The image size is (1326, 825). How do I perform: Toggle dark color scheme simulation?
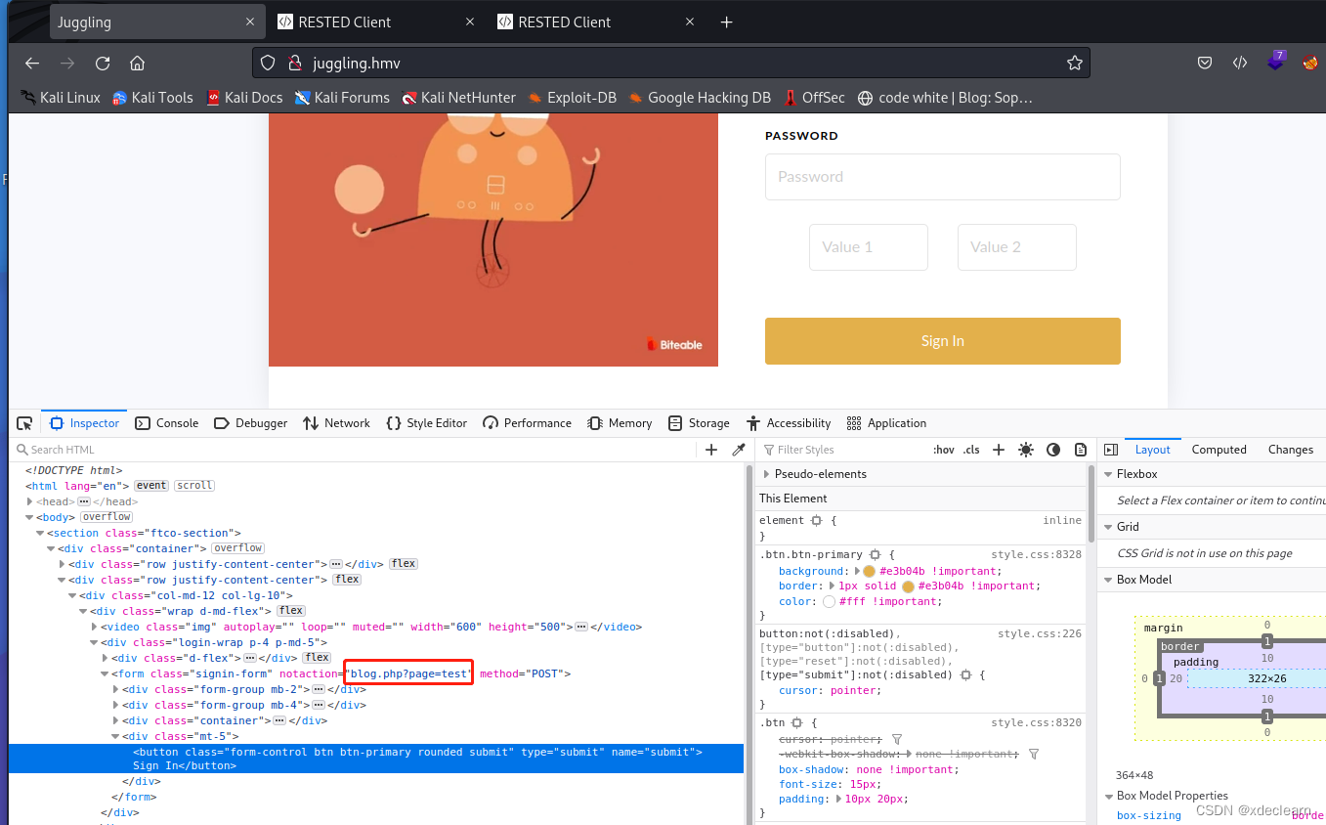1053,450
